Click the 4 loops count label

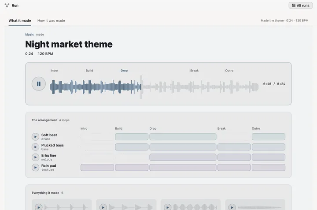64,120
